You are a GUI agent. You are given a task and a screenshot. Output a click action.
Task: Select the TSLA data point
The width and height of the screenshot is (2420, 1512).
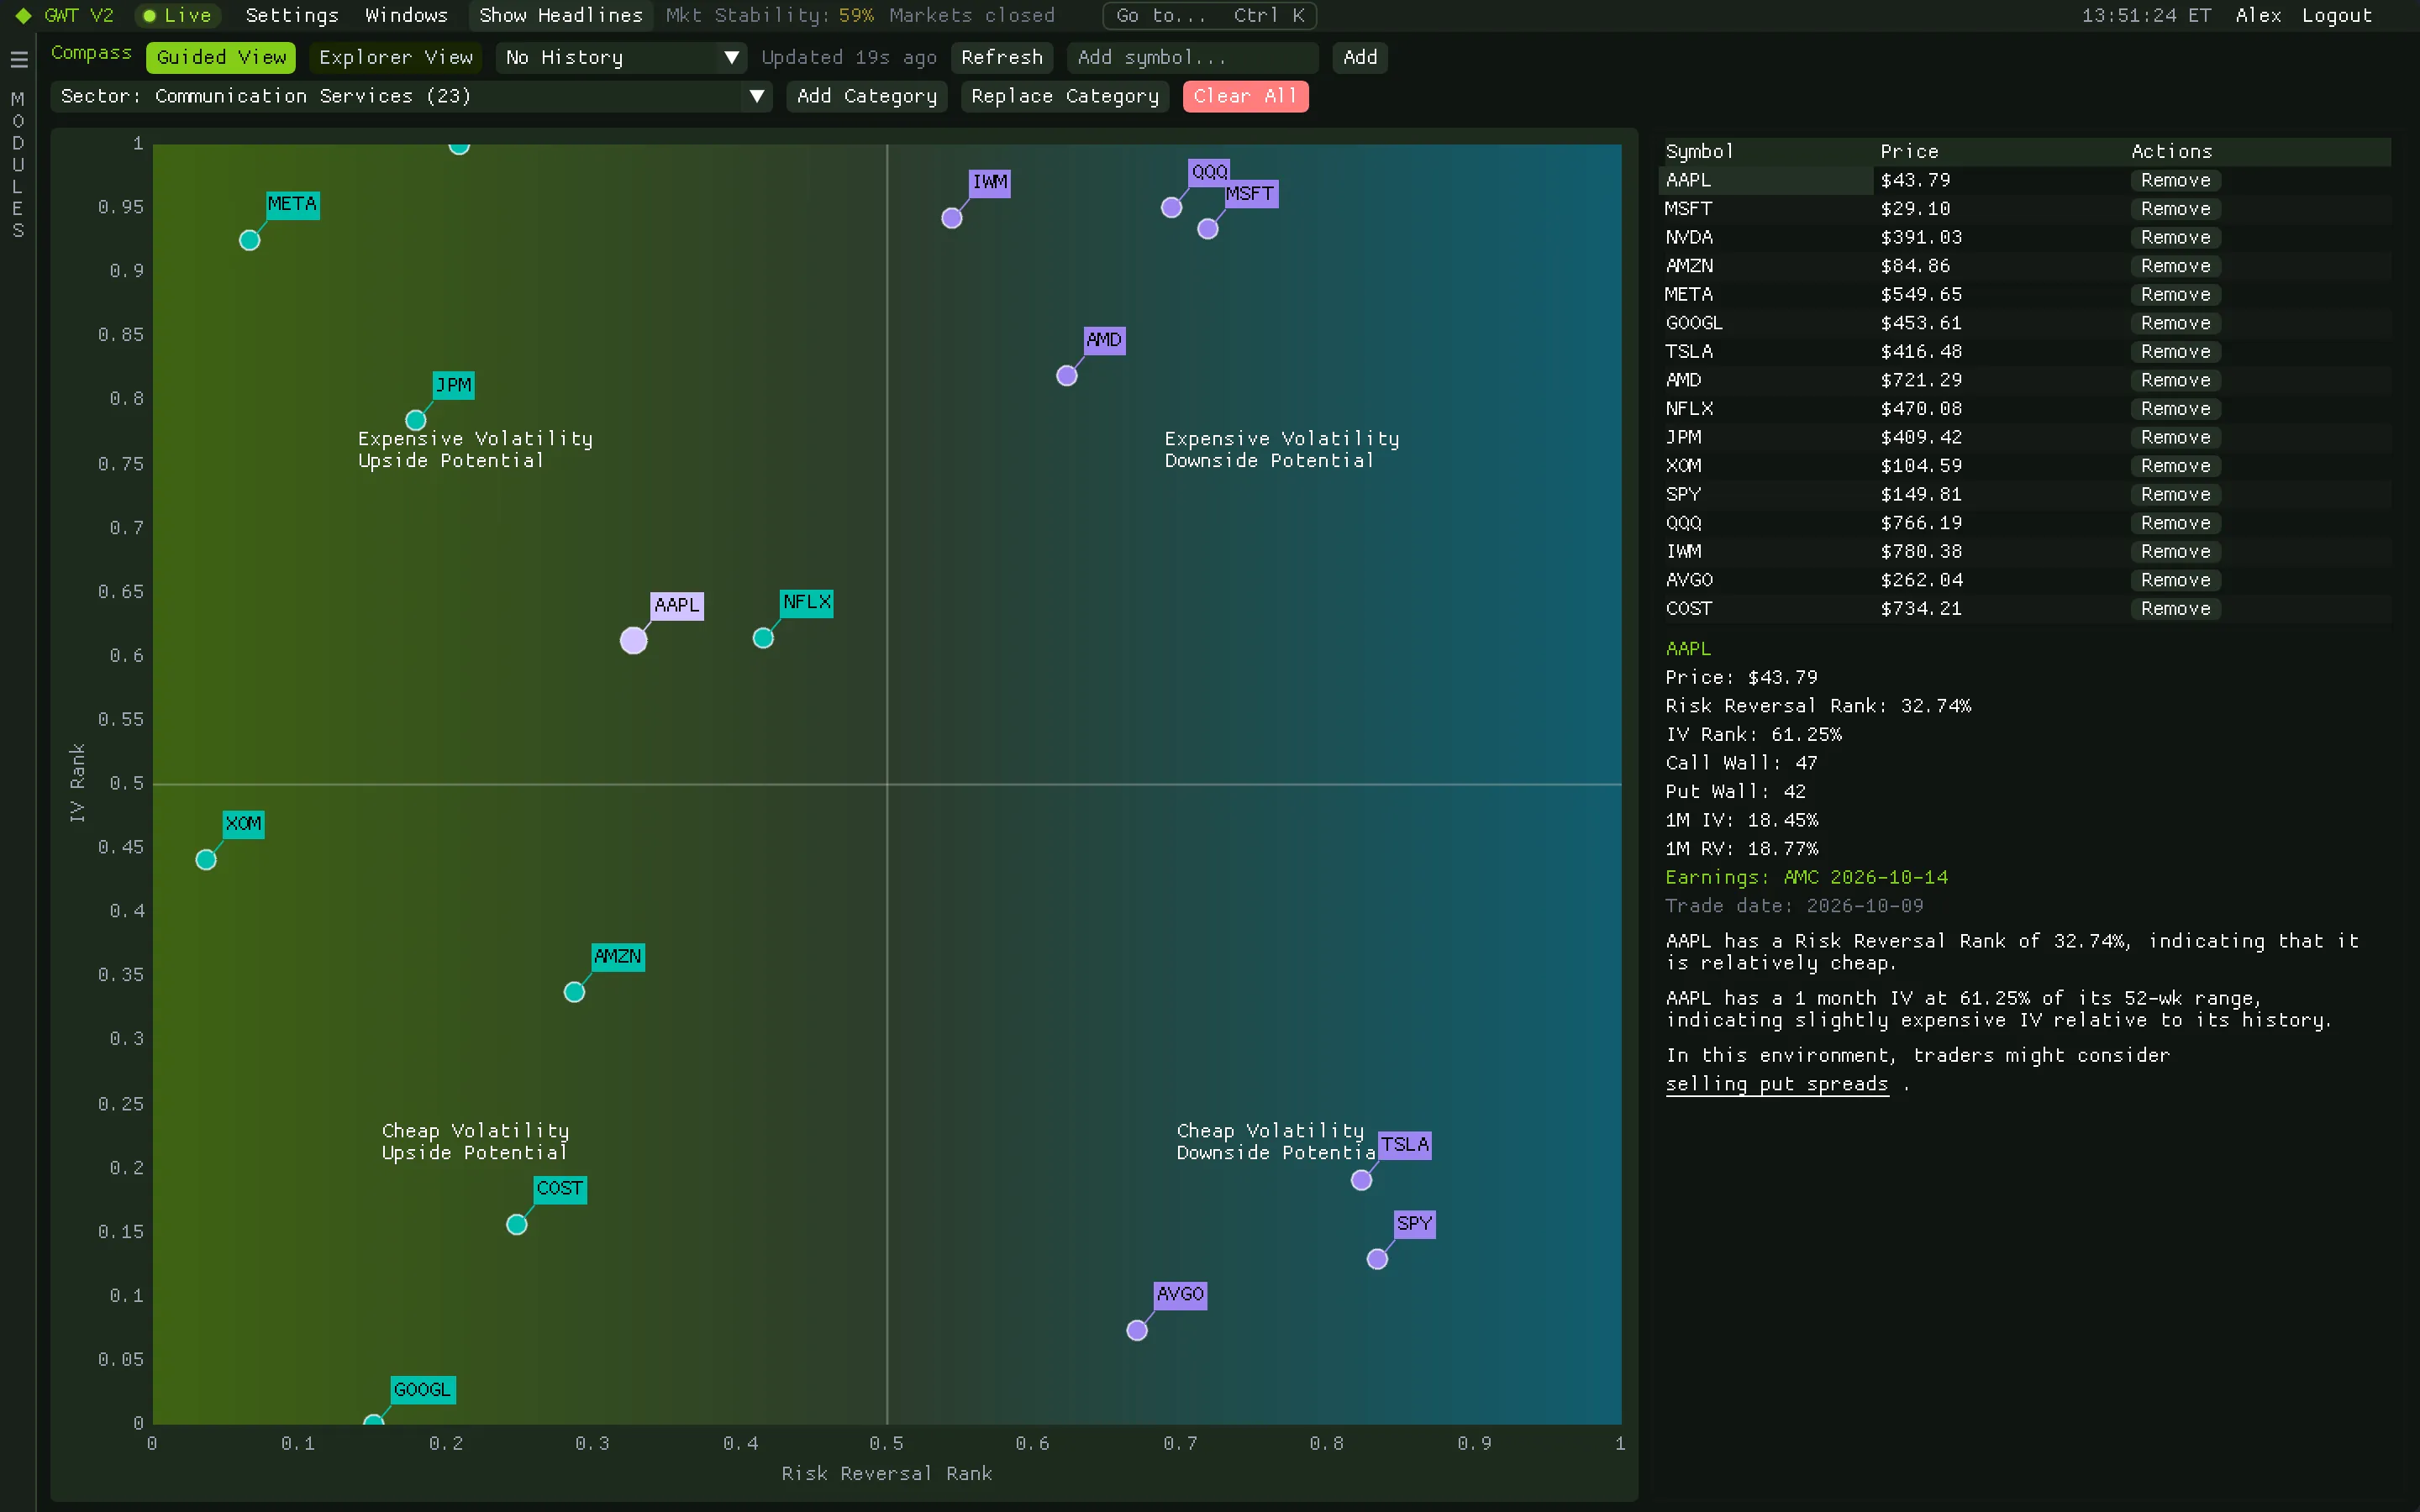1361,1180
